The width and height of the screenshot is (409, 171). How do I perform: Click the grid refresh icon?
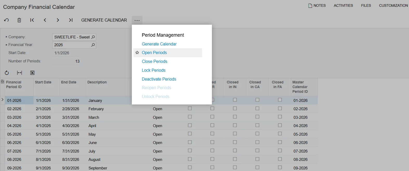[7, 73]
